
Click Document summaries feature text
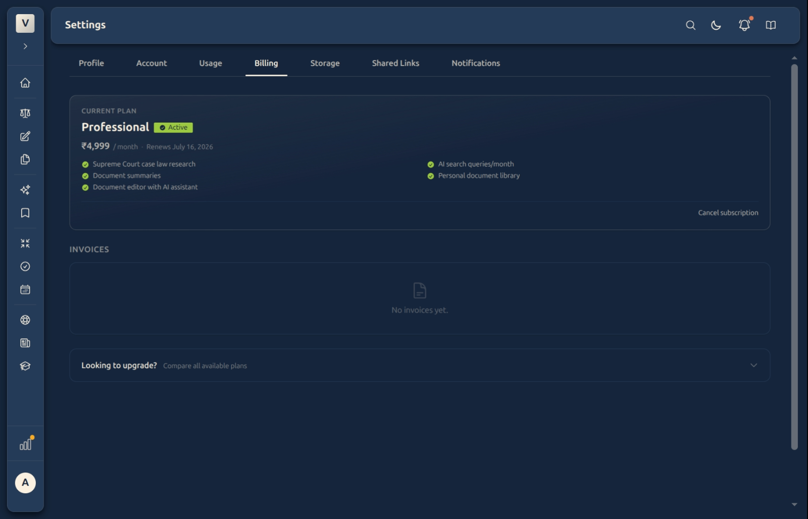(127, 176)
